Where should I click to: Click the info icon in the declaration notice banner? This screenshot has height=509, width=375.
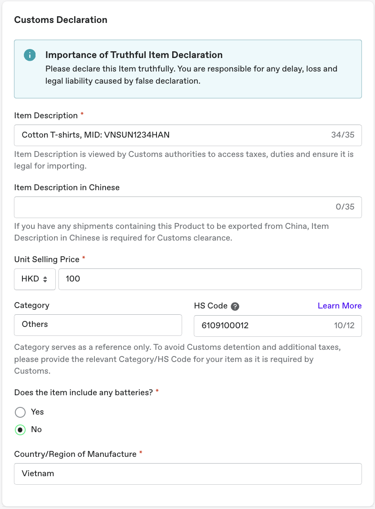click(x=29, y=54)
